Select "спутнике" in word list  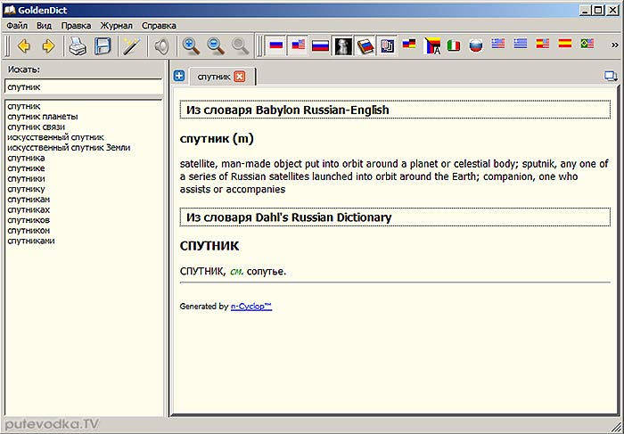tap(26, 168)
